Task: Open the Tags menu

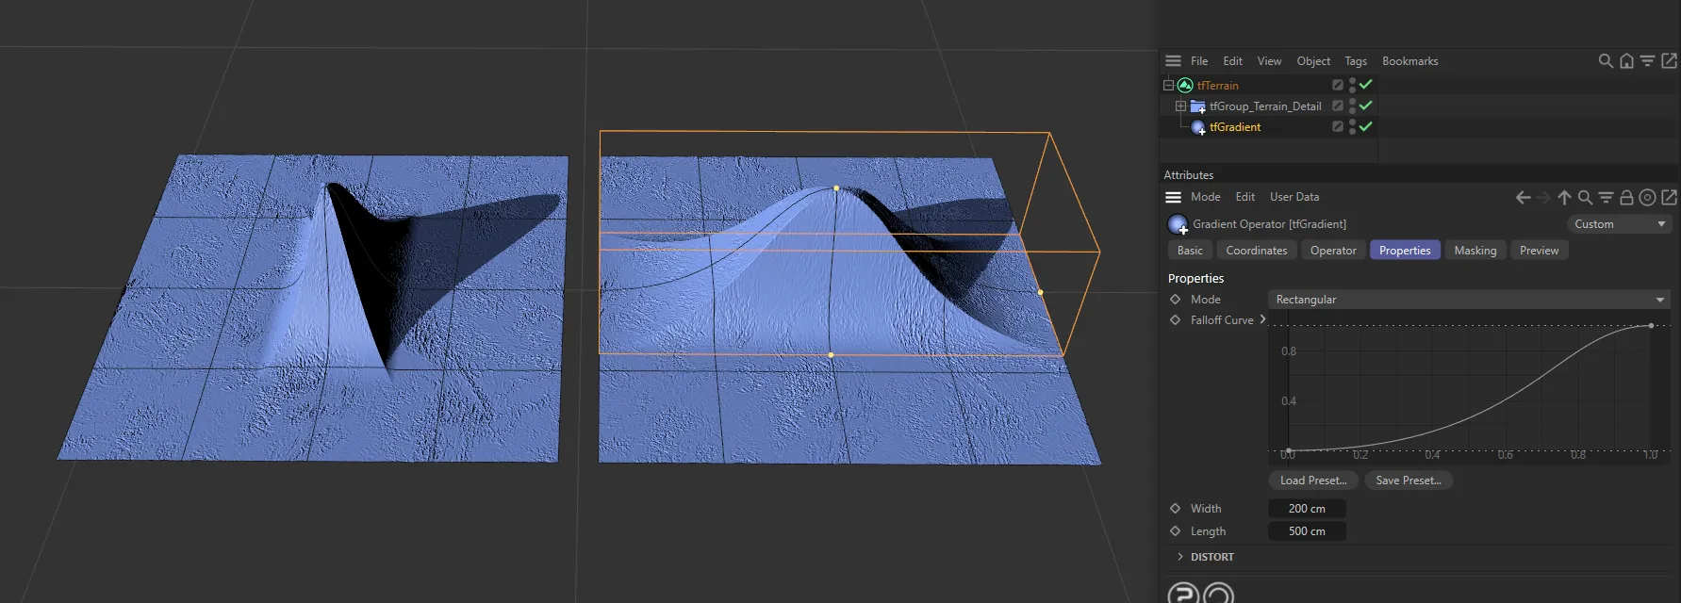Action: (x=1356, y=61)
